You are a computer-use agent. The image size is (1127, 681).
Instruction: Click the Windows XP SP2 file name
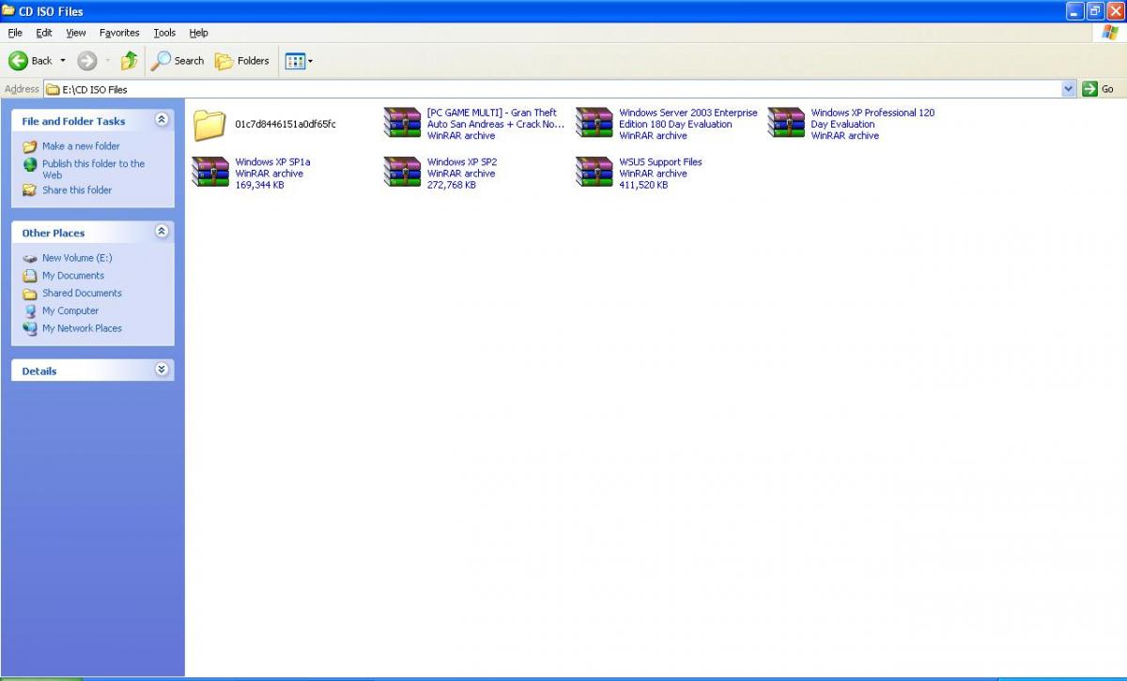tap(462, 162)
